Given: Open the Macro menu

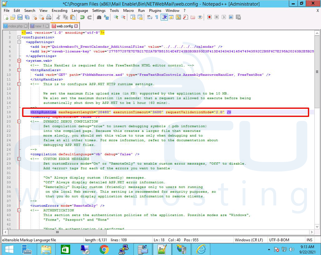Looking at the screenshot, I should [128, 10].
